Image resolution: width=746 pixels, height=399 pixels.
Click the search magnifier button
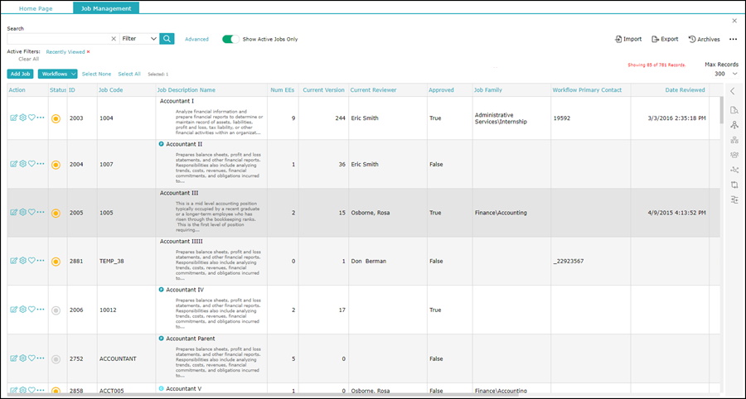[x=167, y=39]
